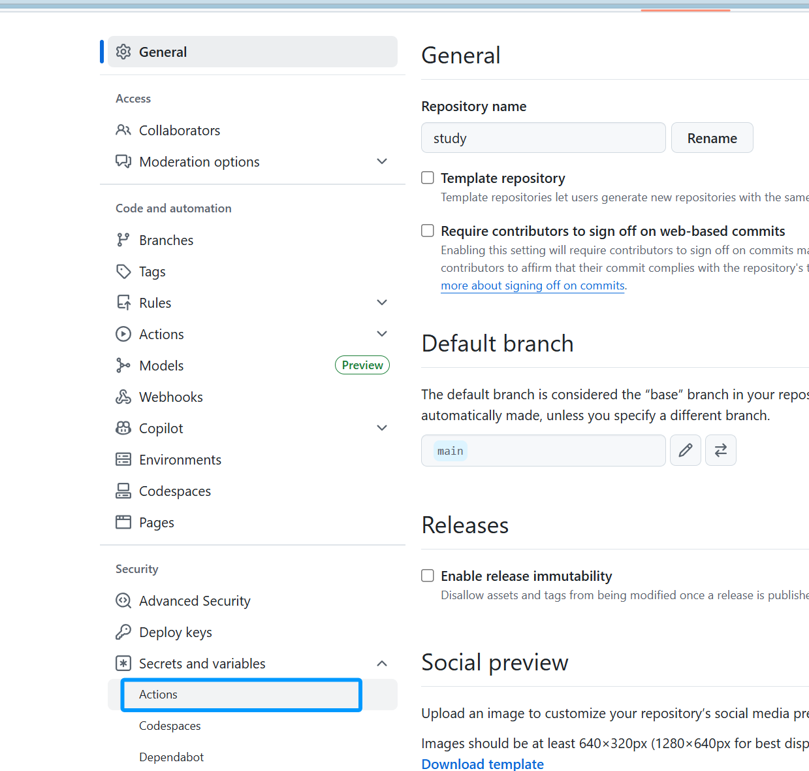
Task: Click the Codespaces icon under Code and automation
Action: click(x=123, y=491)
